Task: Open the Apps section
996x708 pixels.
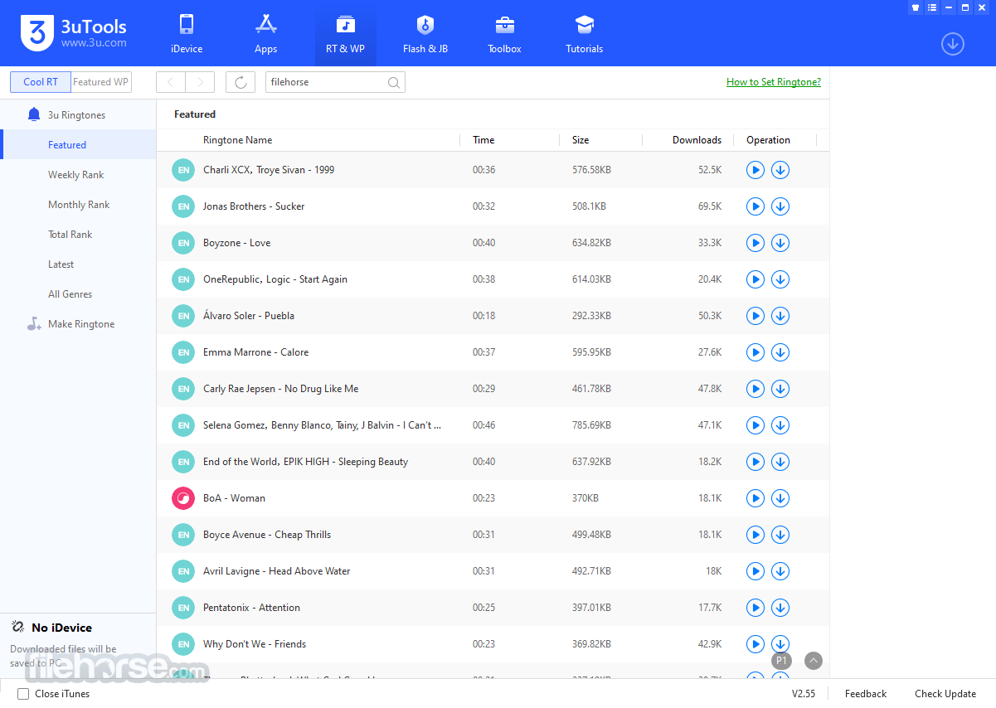Action: (x=265, y=34)
